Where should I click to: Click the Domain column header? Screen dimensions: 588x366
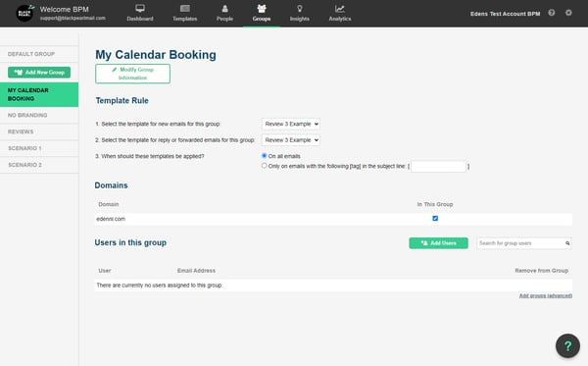point(109,204)
